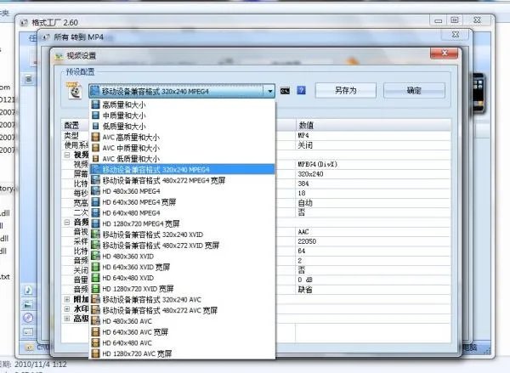The image size is (510, 373).
Task: Click the 缺省 audio value cell
Action: click(373, 290)
